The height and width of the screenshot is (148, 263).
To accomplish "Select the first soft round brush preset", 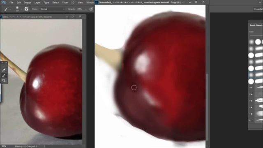I will 251,42.
